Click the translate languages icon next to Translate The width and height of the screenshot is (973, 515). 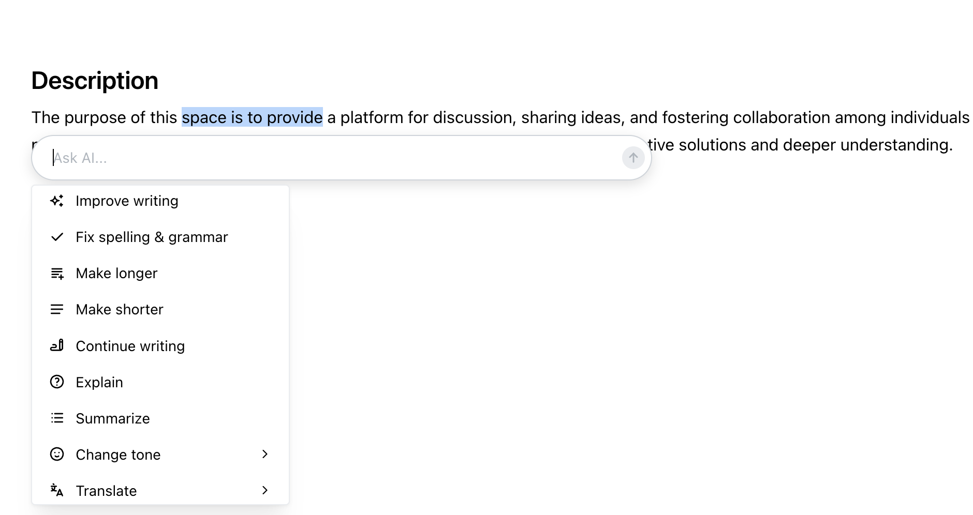(57, 490)
